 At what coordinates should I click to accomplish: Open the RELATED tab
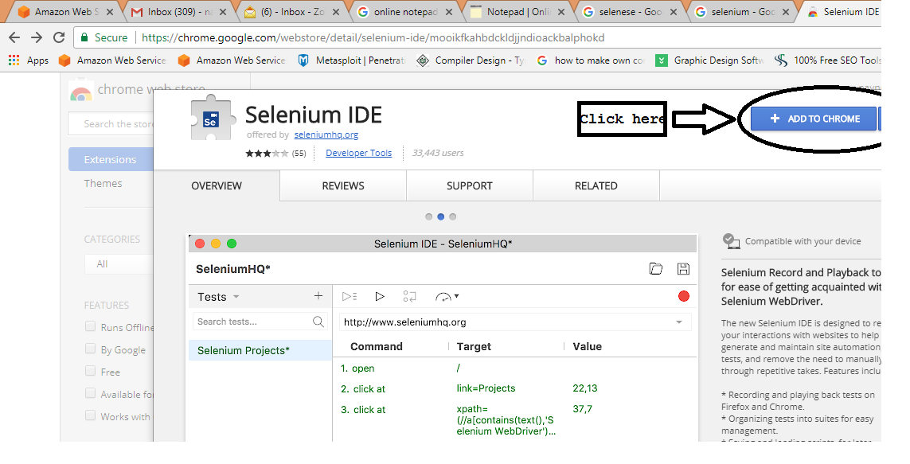tap(596, 185)
